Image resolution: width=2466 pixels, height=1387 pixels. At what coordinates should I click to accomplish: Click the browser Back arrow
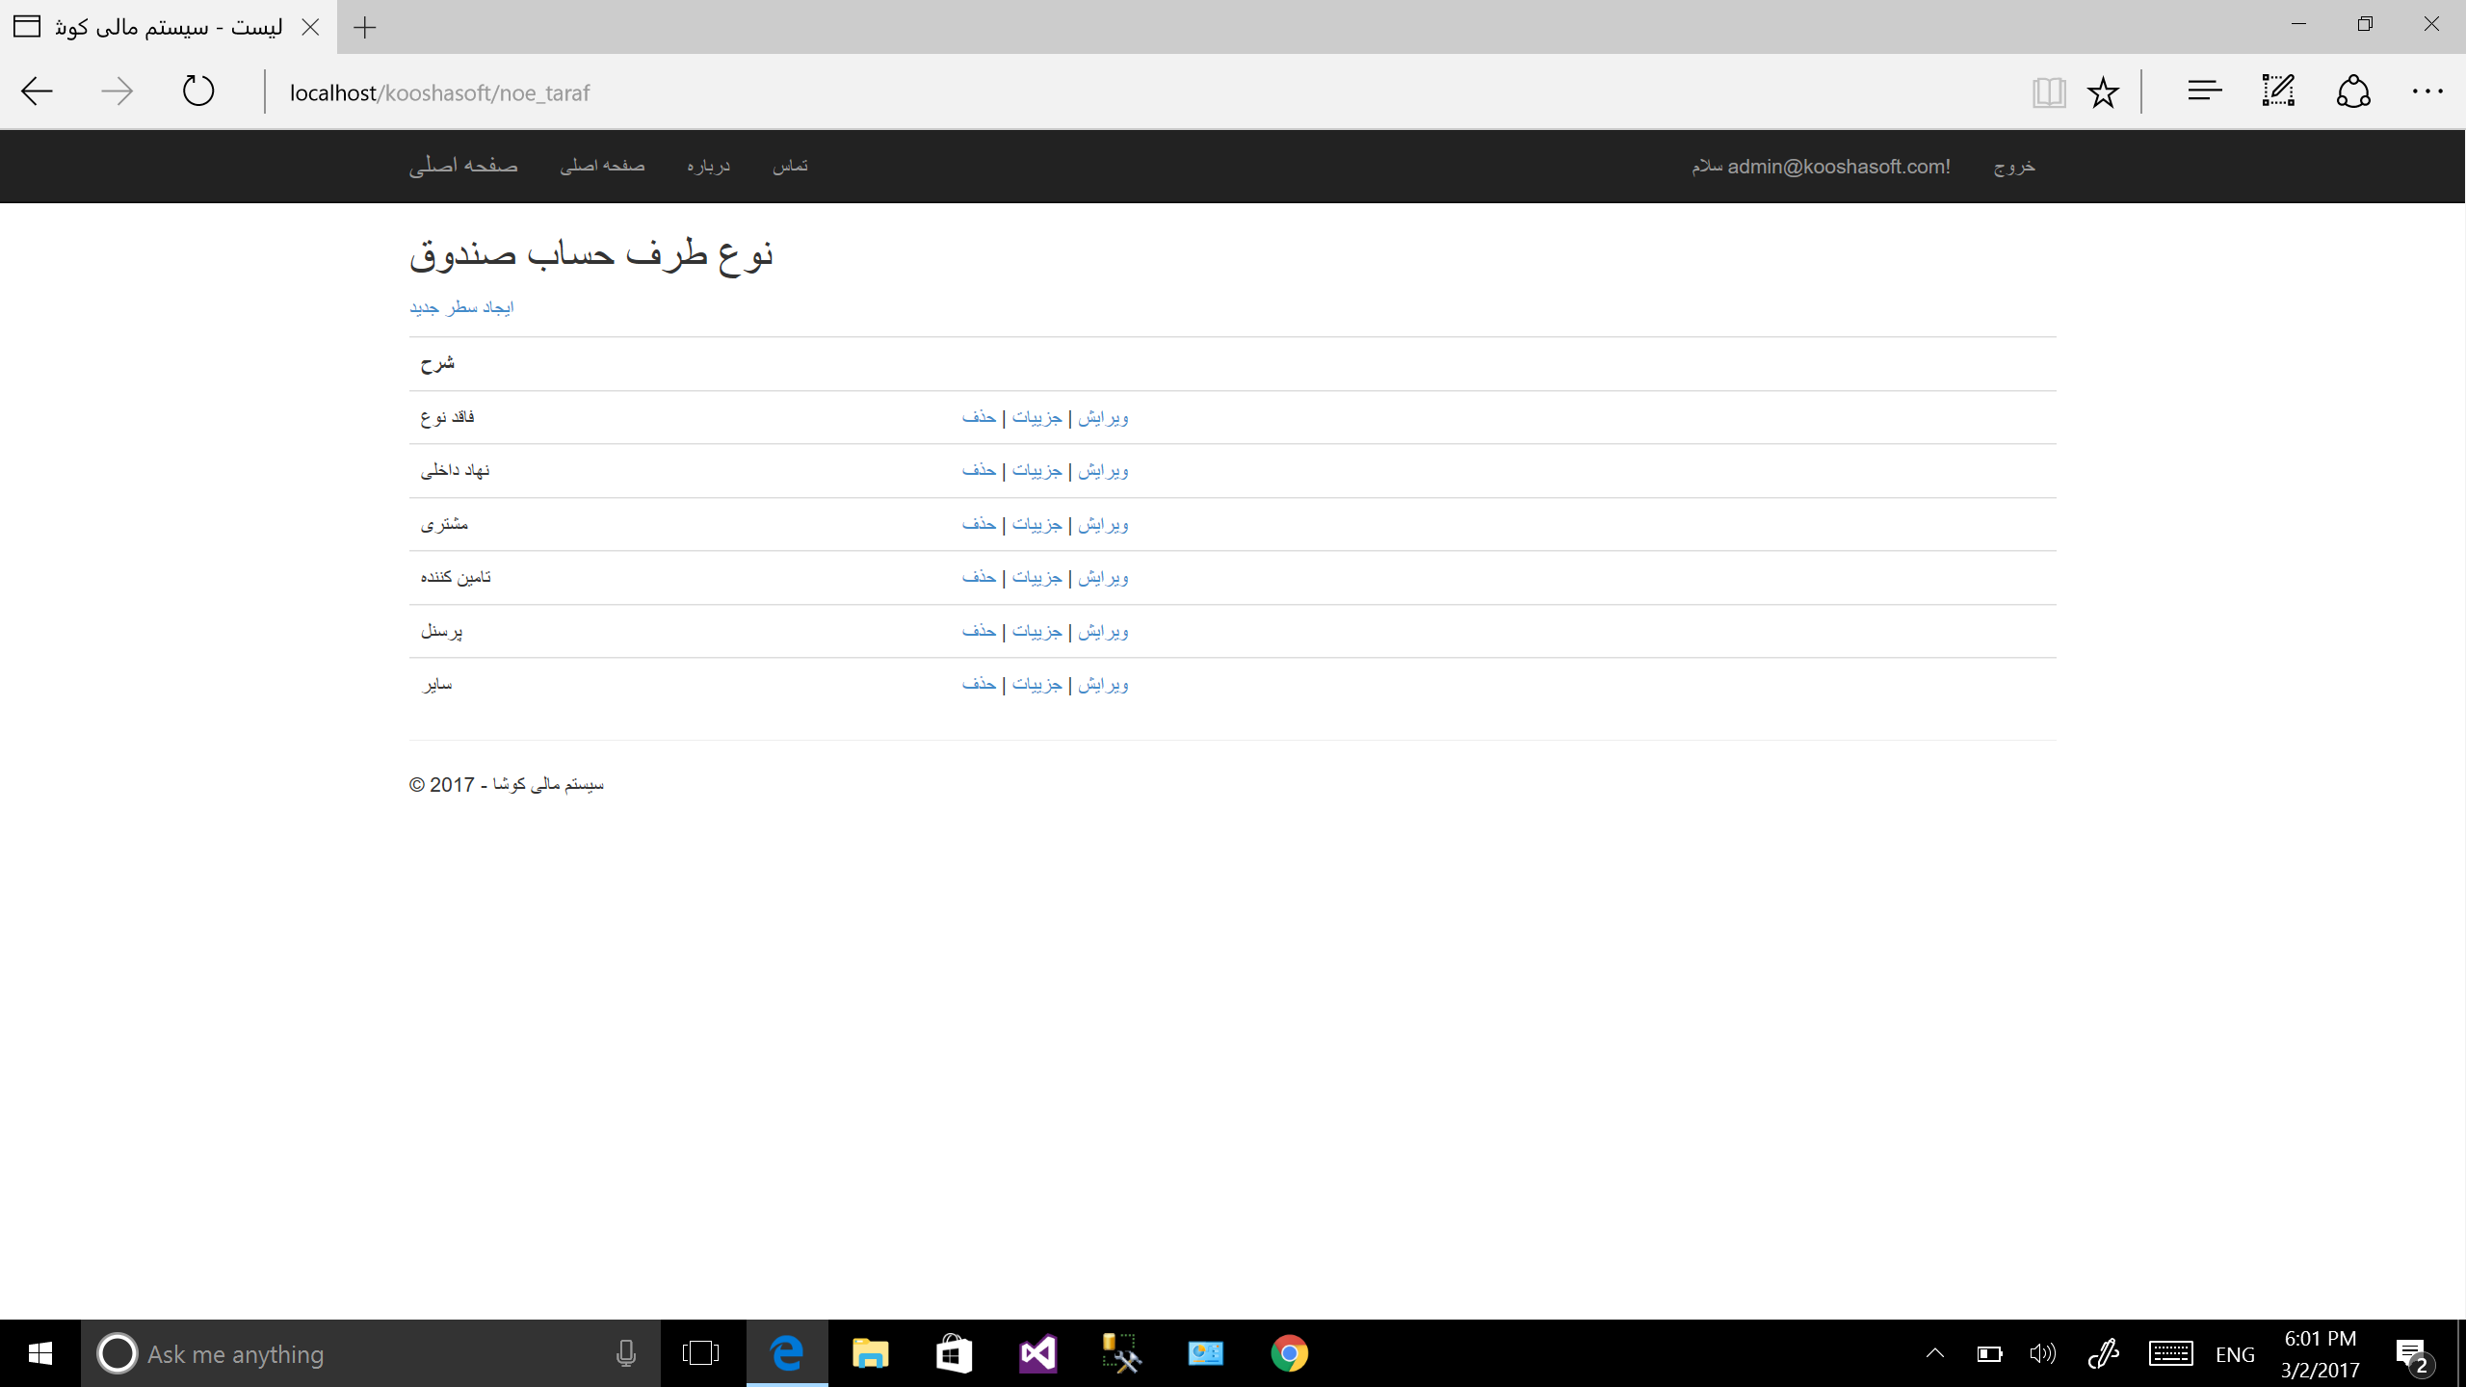point(37,92)
